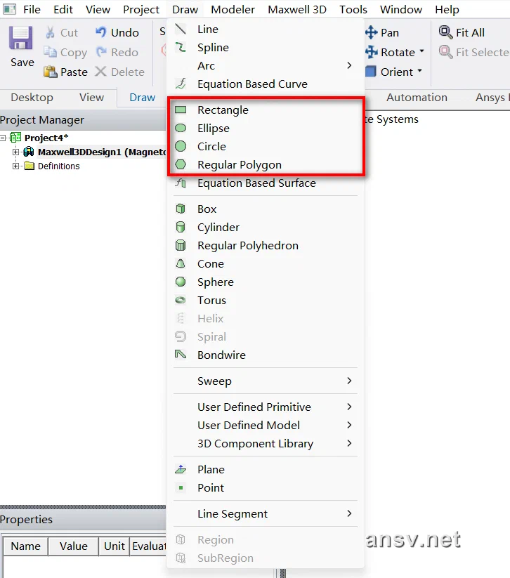Select the Plane icon in menu
This screenshot has height=578, width=510.
181,469
